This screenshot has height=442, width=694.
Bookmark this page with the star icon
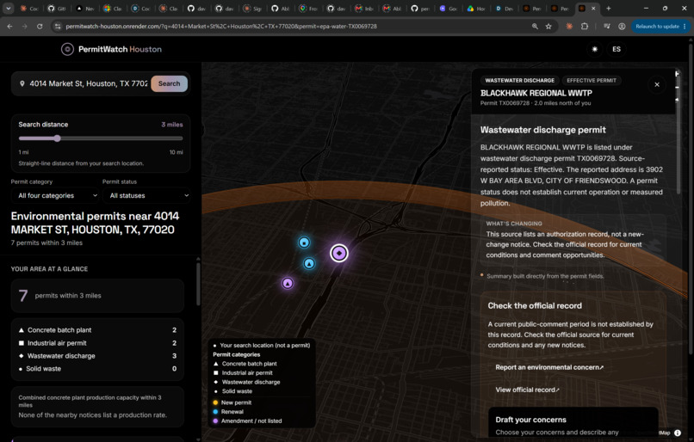548,27
